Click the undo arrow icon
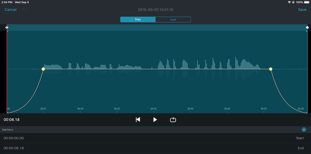 (24, 10)
